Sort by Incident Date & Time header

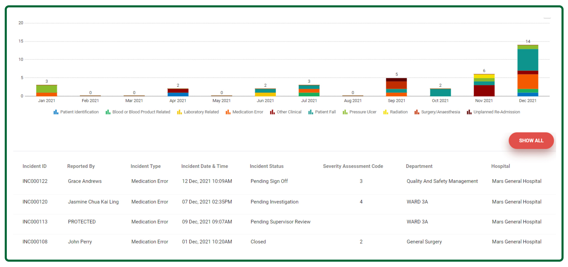click(x=205, y=166)
